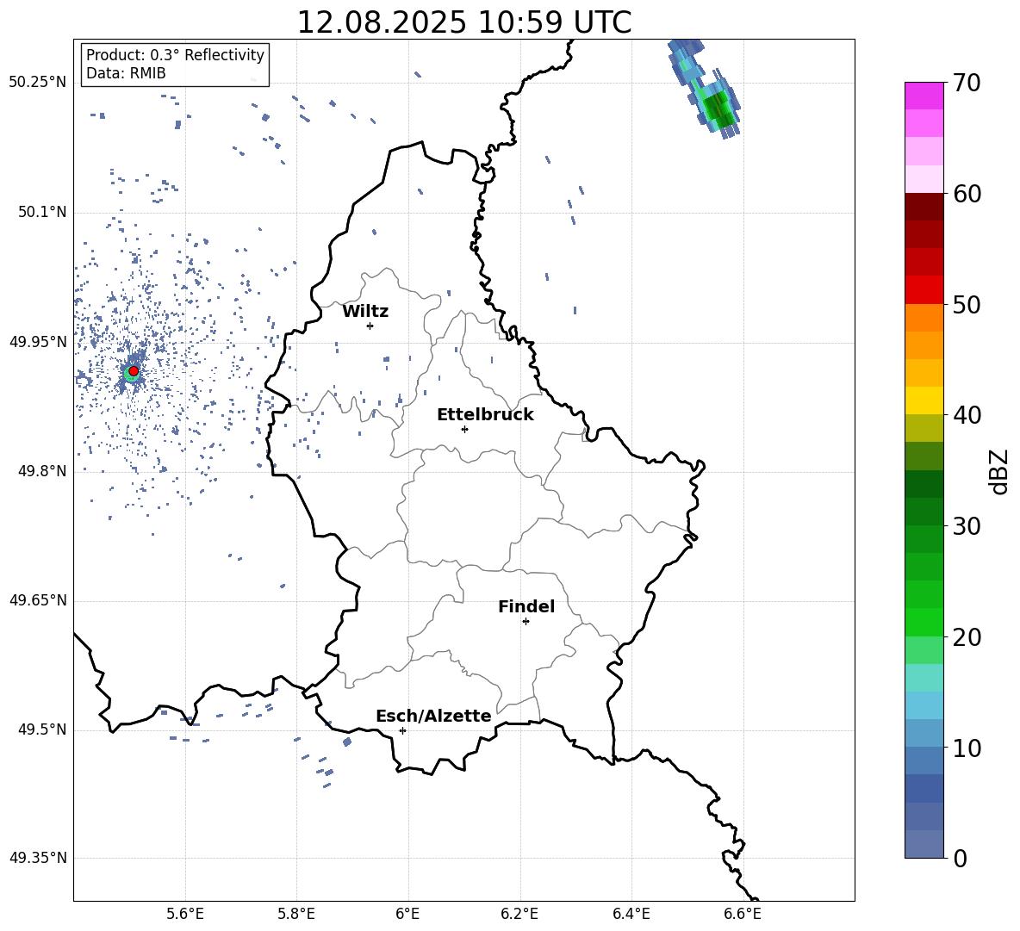Click the Data: RMIB text

tap(126, 73)
